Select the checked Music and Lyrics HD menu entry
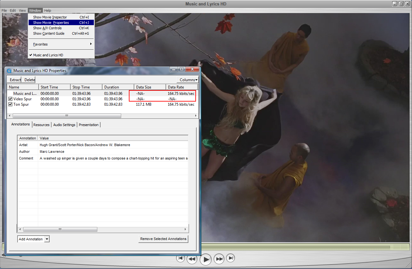Viewport: 412px width, 269px height. (x=61, y=55)
